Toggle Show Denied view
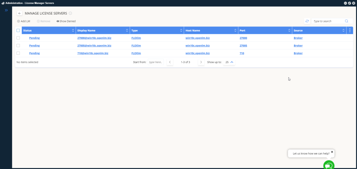Viewport: 357px width, 169px height. pos(66,21)
